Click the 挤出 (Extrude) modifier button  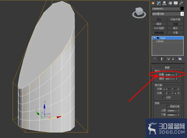point(159,19)
